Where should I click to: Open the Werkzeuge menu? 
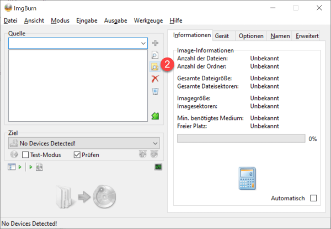[148, 20]
